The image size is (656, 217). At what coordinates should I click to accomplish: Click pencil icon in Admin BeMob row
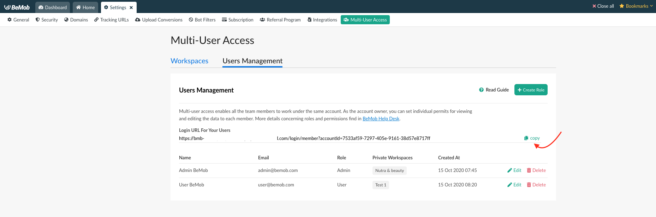click(x=509, y=170)
